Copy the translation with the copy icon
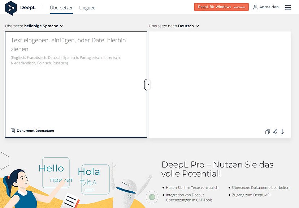Image resolution: width=299 pixels, height=208 pixels. (268, 132)
